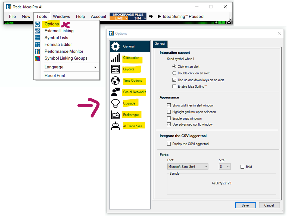The width and height of the screenshot is (287, 216).
Task: Click the Layouts window icon
Action: coord(116,69)
